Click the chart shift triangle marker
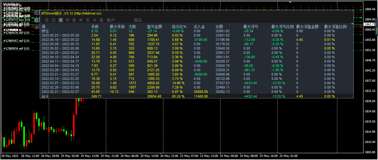The image size is (378, 160). tap(290, 2)
